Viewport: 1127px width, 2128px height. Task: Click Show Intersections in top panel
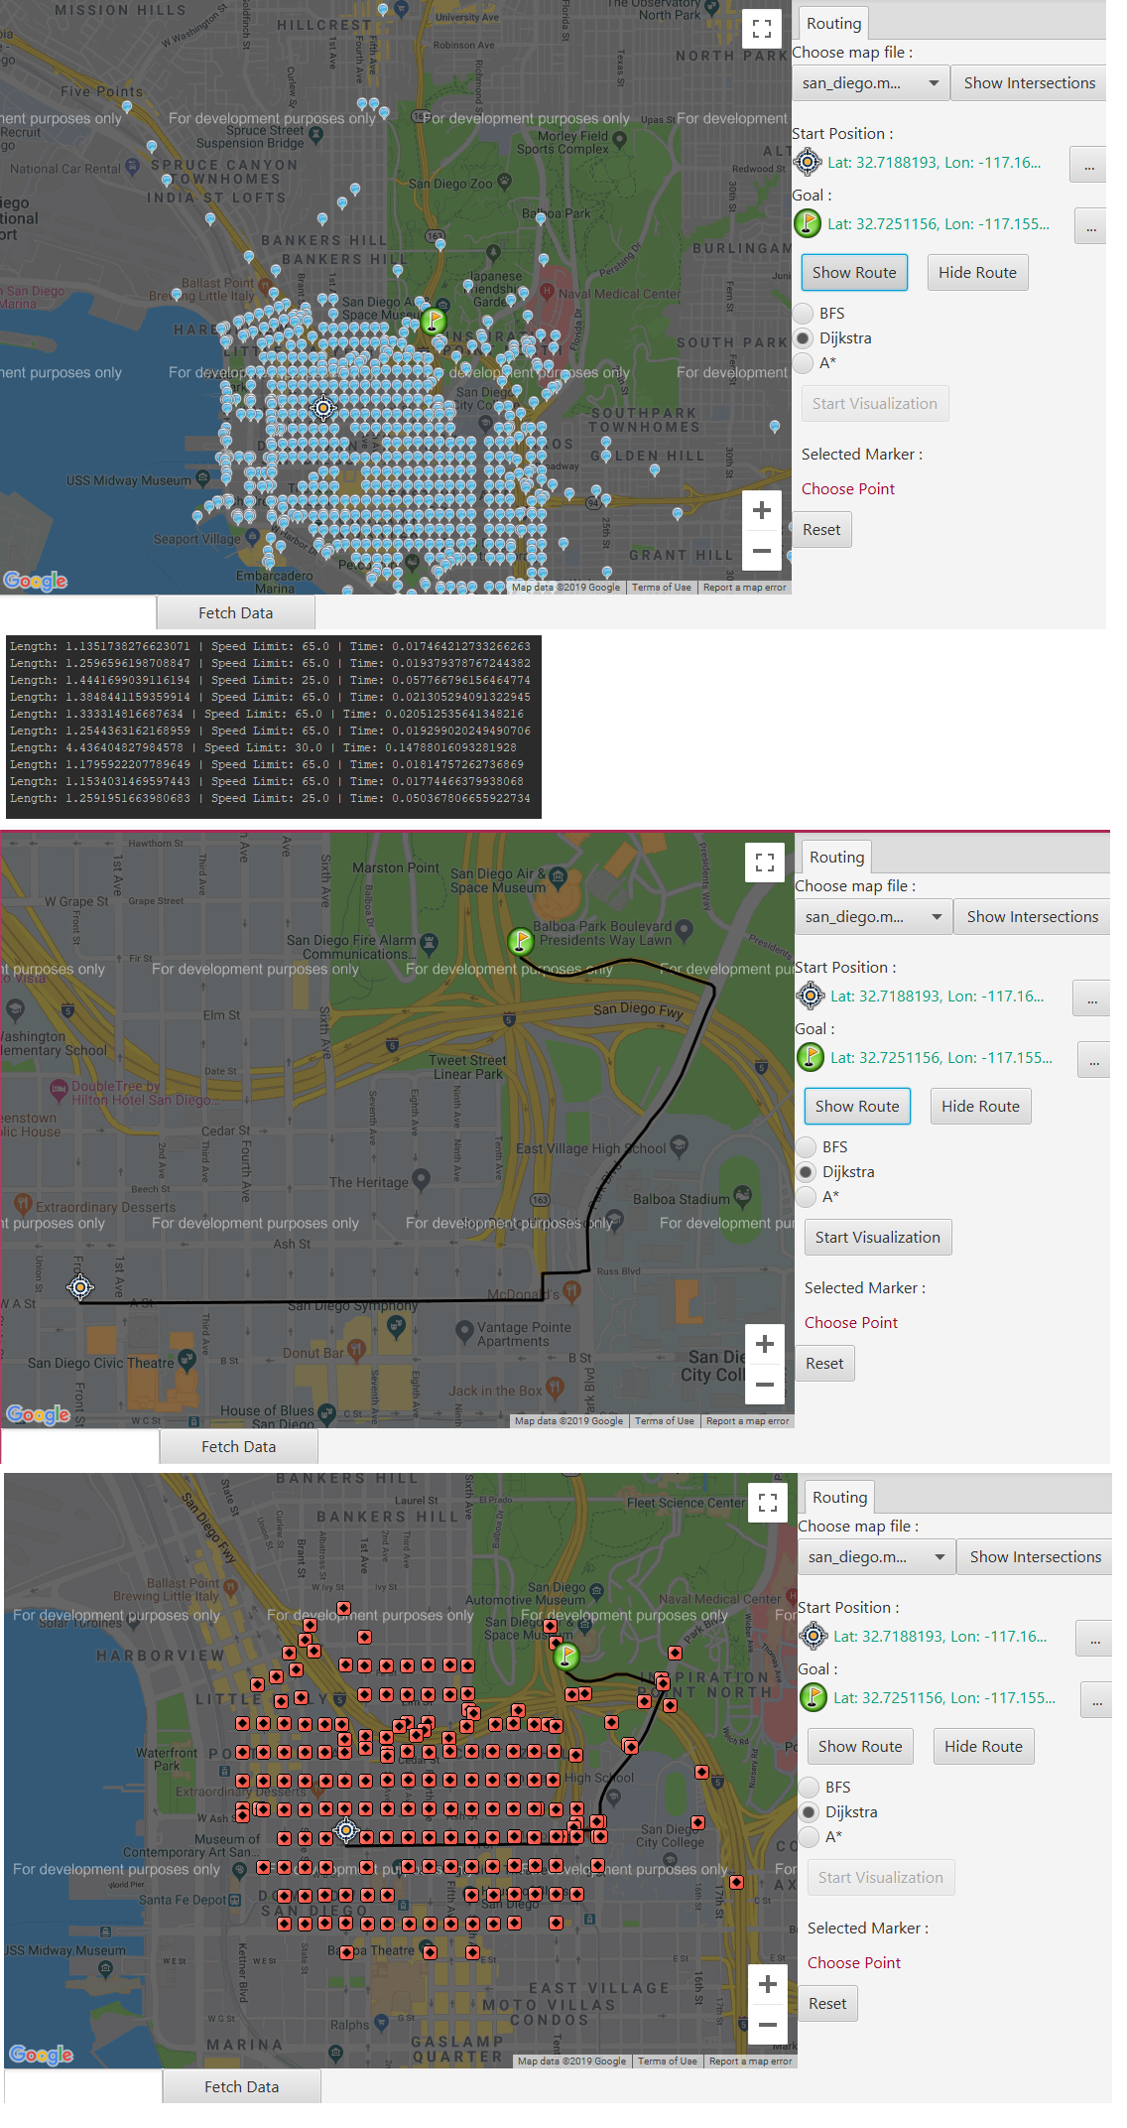click(1029, 83)
